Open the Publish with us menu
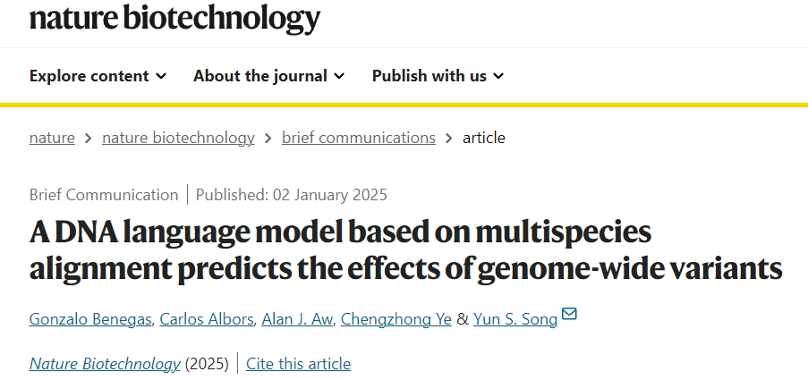808x380 pixels. tap(438, 76)
